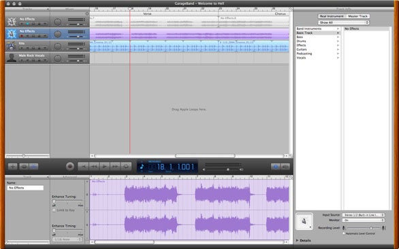Click the pan knob on Kits track
Screen dimensions: 399x249
coord(58,46)
